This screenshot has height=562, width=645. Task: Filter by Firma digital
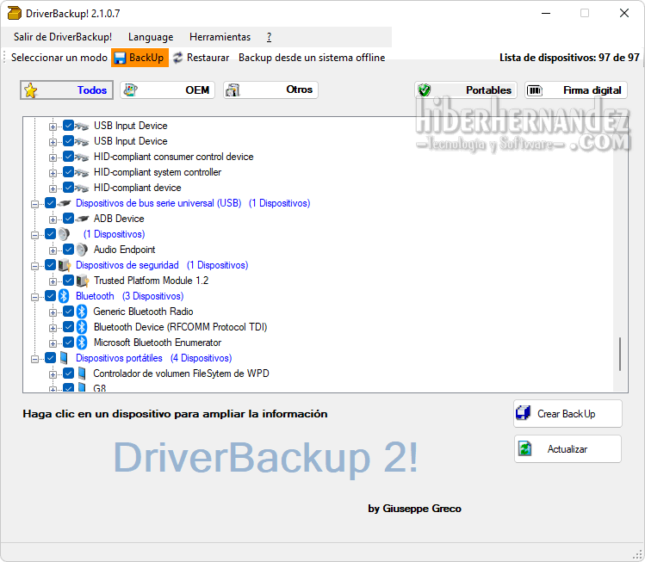[x=576, y=90]
